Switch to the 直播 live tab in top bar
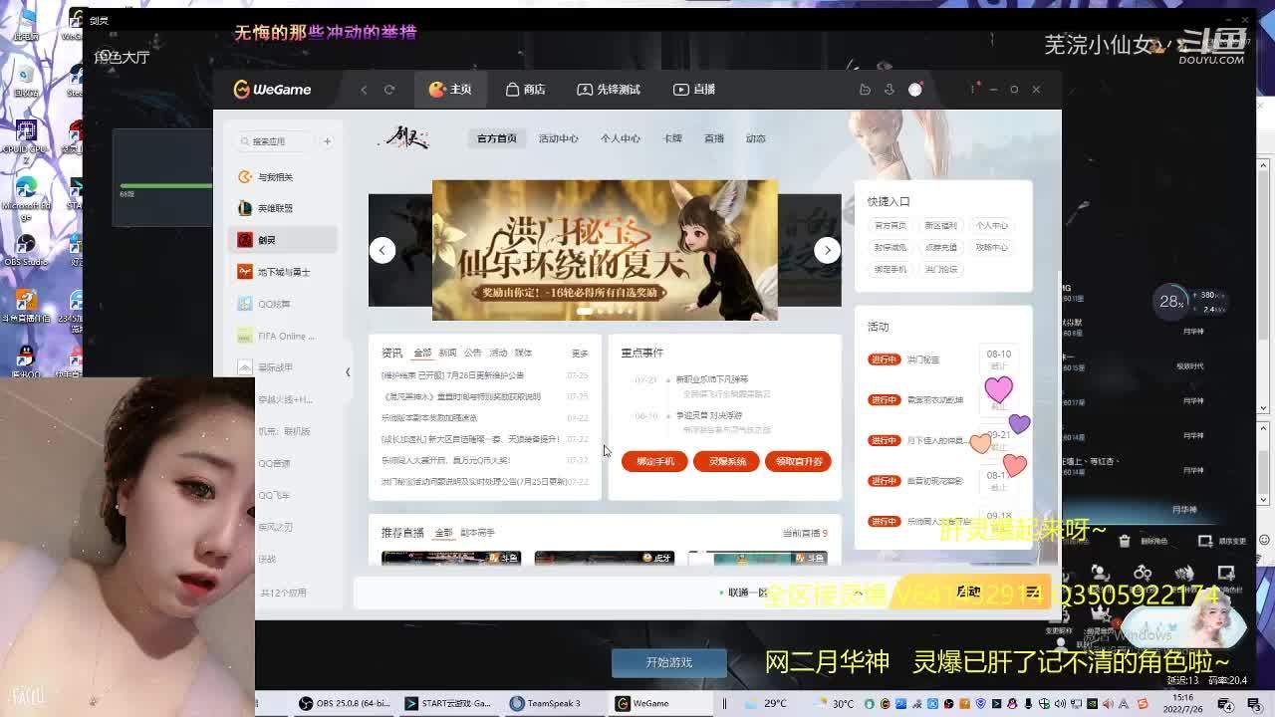 click(694, 90)
